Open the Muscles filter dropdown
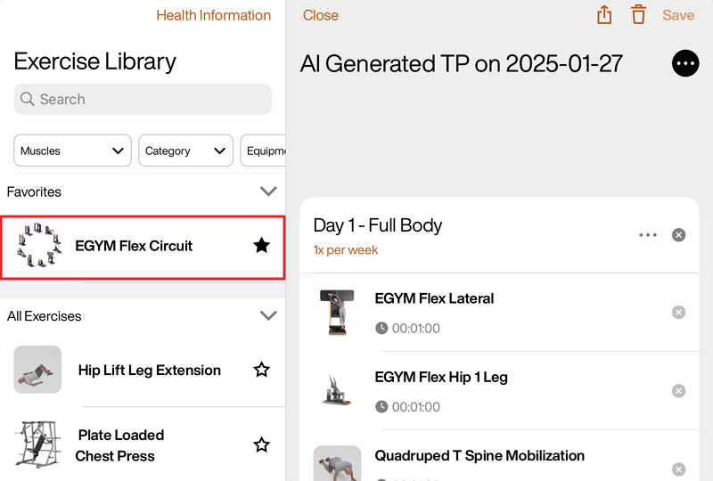The width and height of the screenshot is (713, 481). pyautogui.click(x=72, y=151)
